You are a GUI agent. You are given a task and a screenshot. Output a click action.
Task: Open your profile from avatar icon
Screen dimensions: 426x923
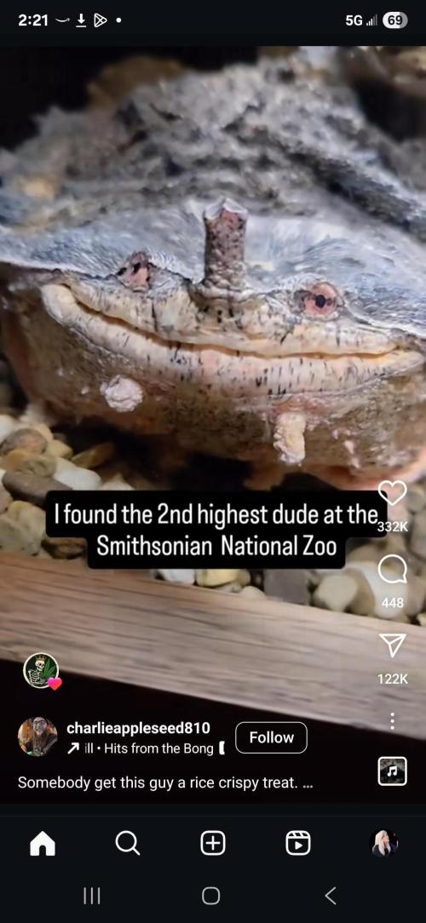pyautogui.click(x=383, y=844)
